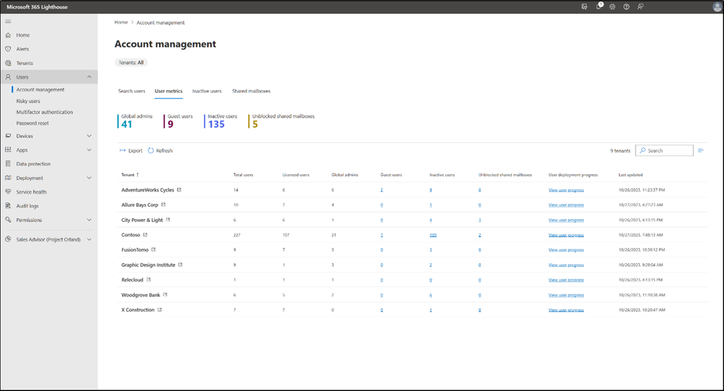Toggle the hamburger navigation menu icon
Viewport: 724px width, 391px height.
click(8, 21)
